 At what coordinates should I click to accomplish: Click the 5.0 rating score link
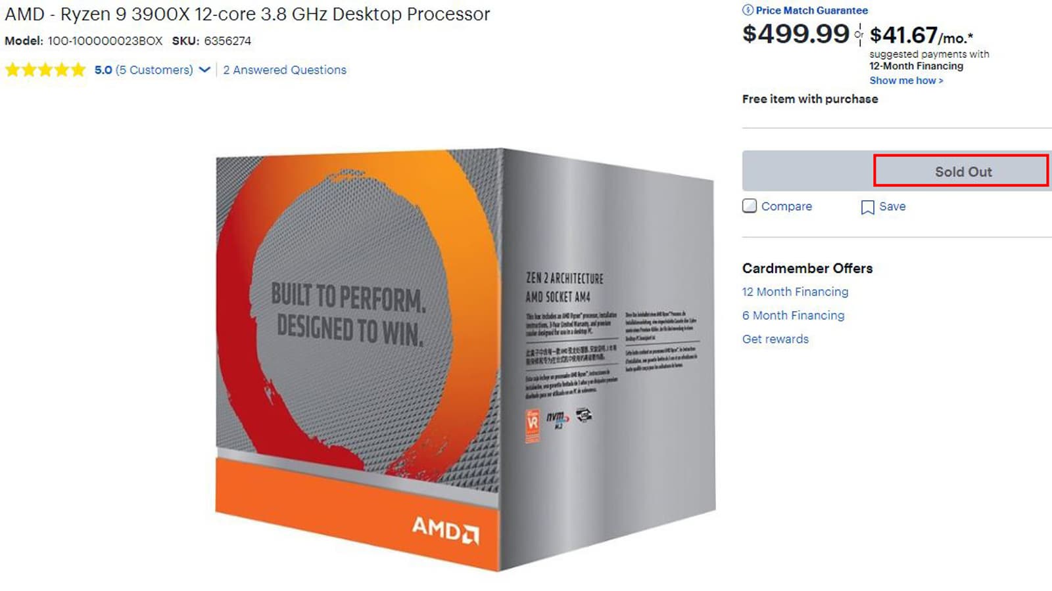pos(103,70)
